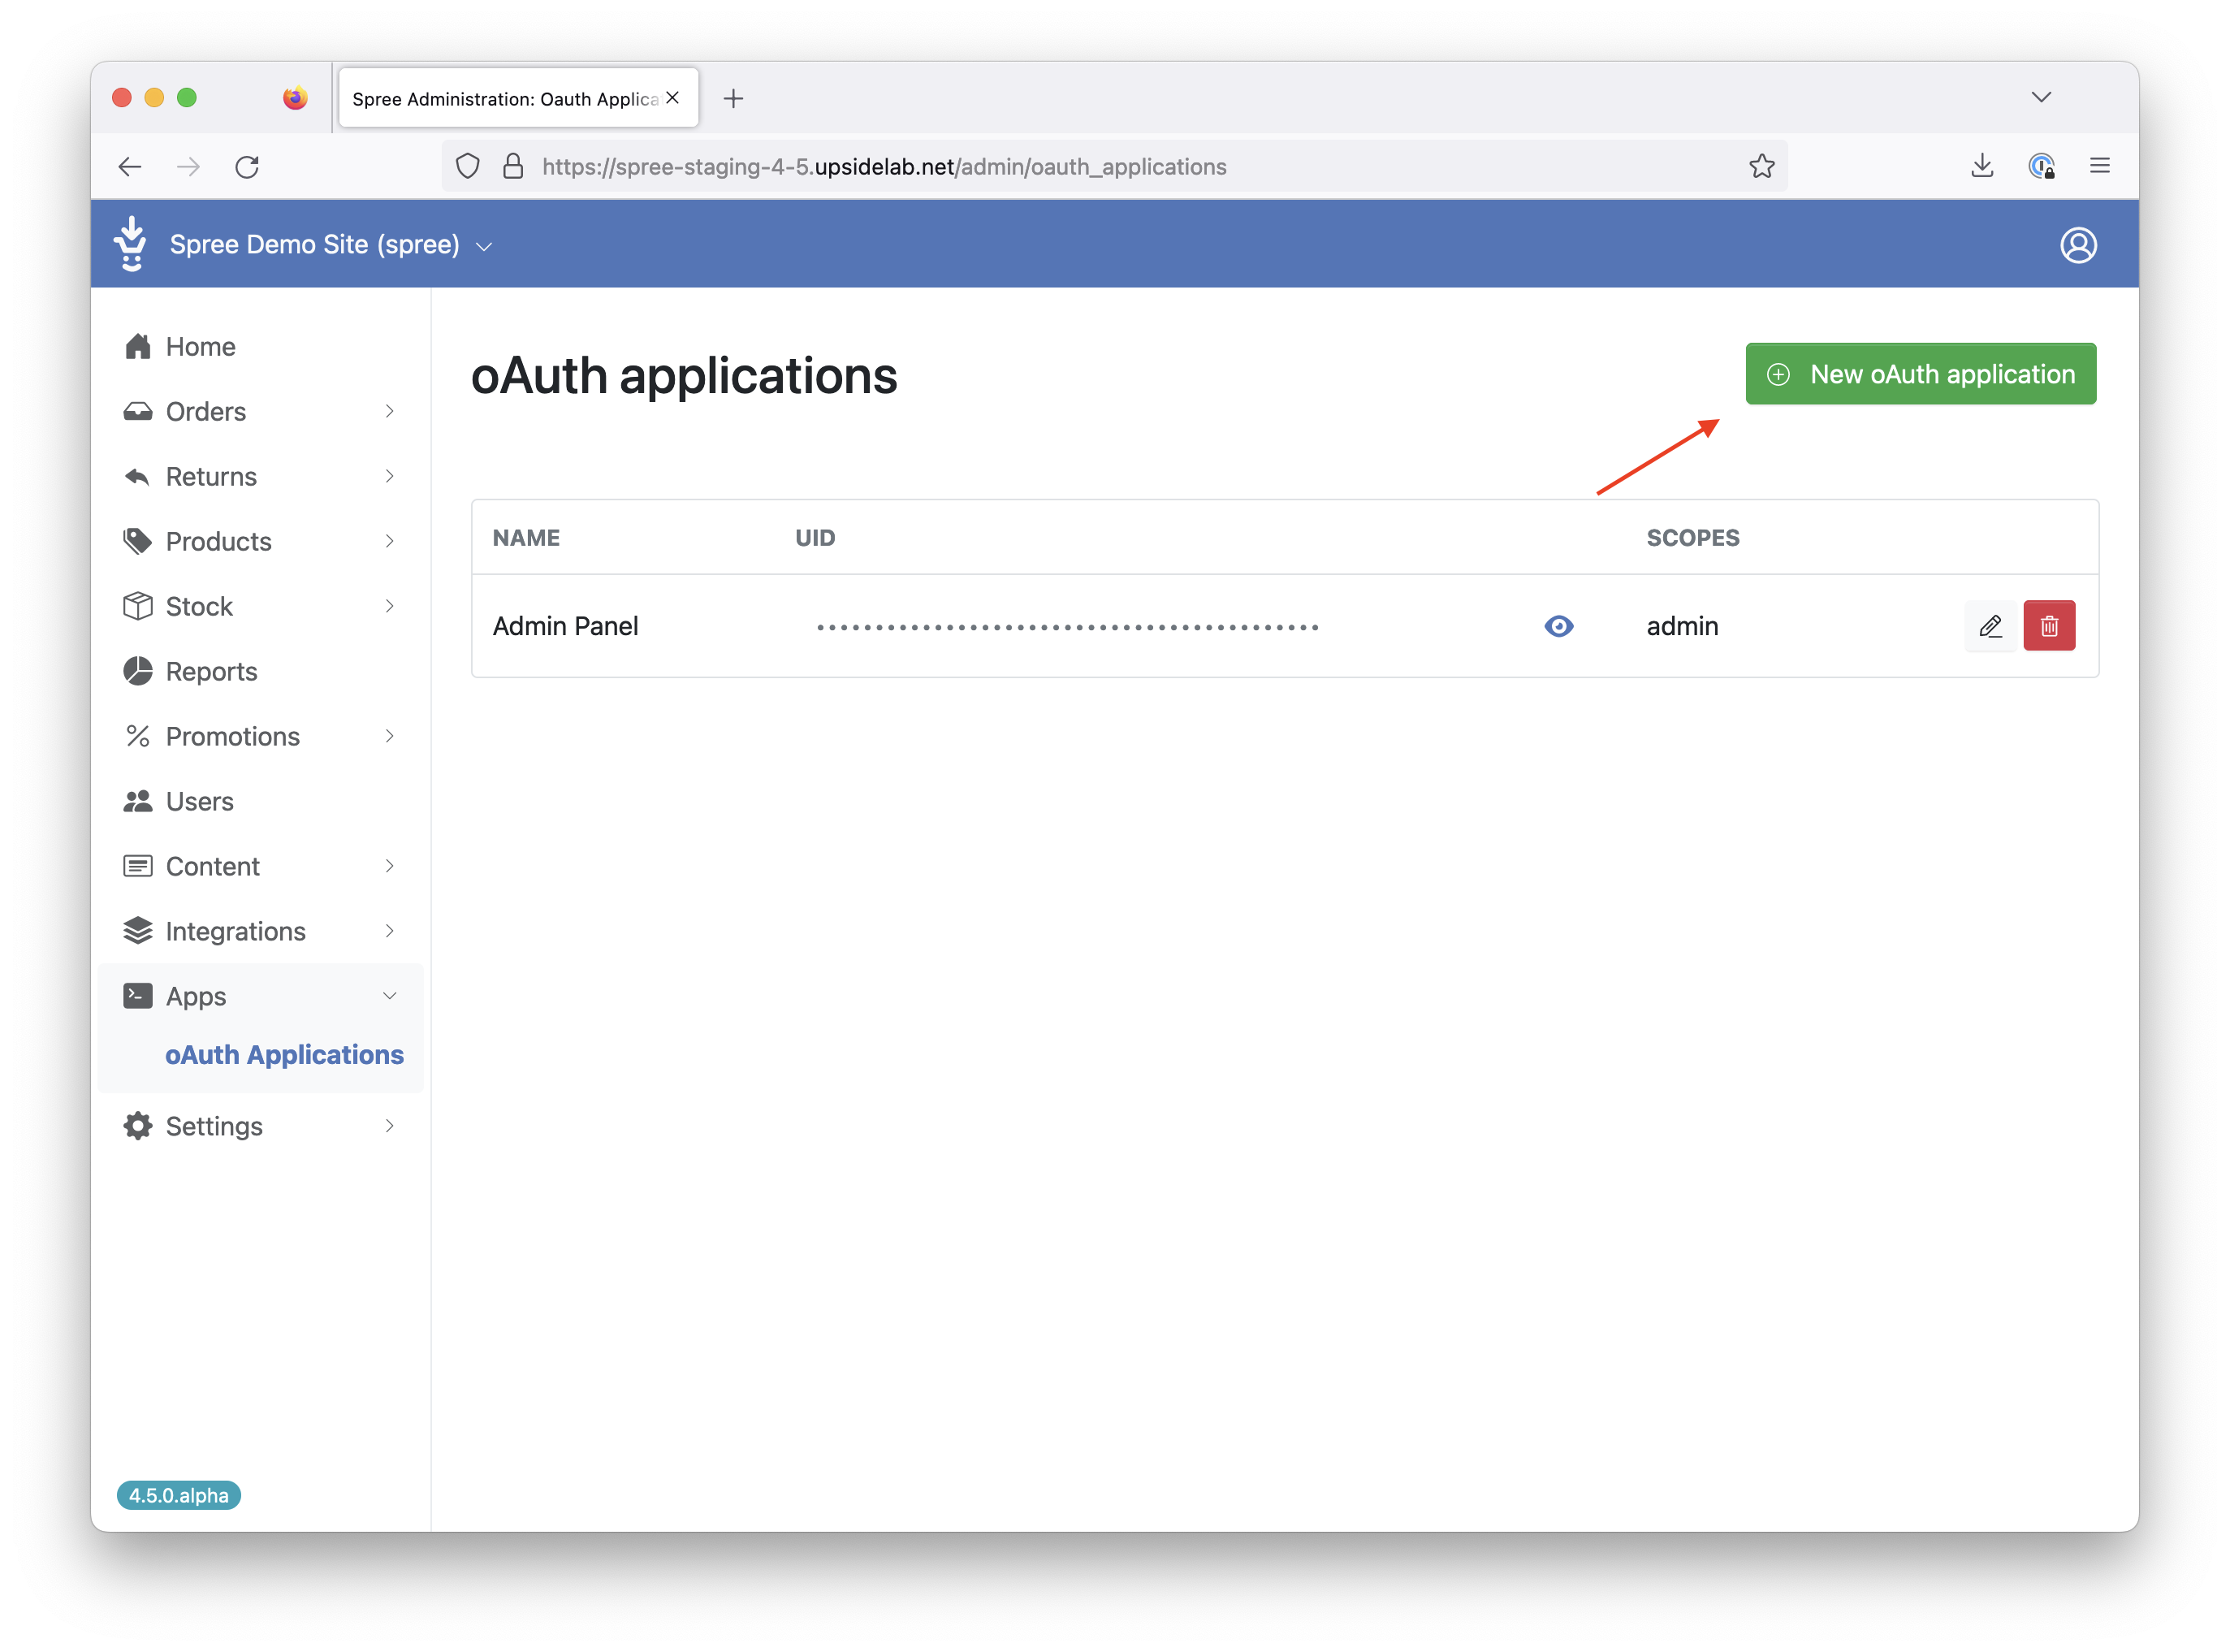This screenshot has width=2230, height=1652.
Task: Select the oAuth Applications sidebar link
Action: click(x=284, y=1055)
